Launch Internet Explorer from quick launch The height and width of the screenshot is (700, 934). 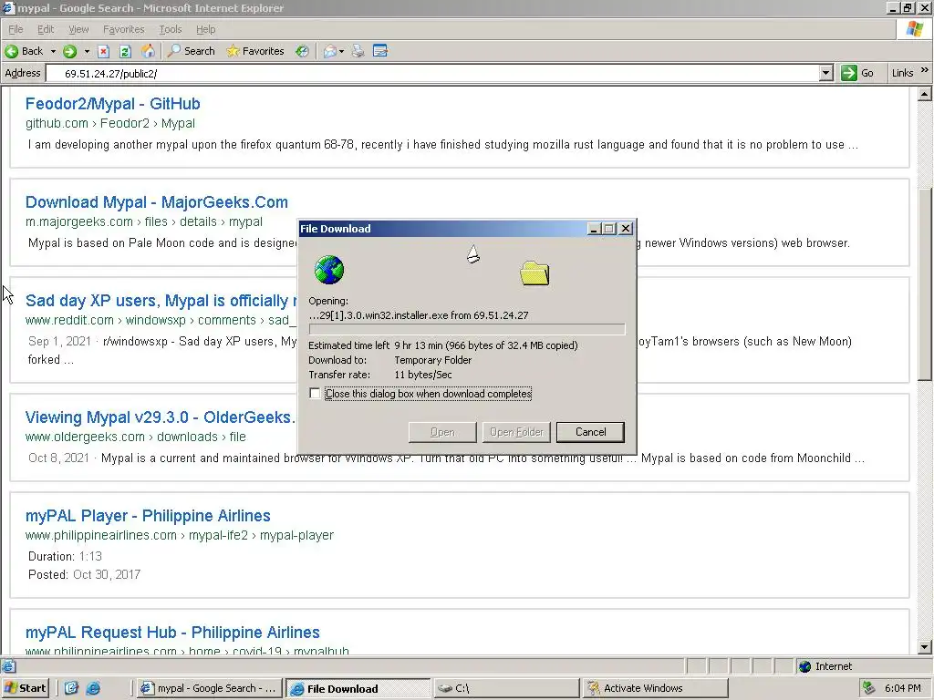pyautogui.click(x=94, y=688)
